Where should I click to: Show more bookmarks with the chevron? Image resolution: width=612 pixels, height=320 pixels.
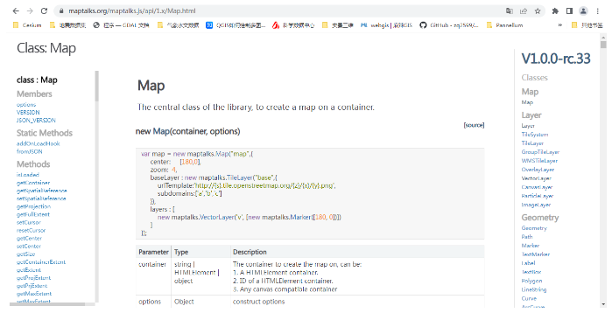tap(560, 25)
